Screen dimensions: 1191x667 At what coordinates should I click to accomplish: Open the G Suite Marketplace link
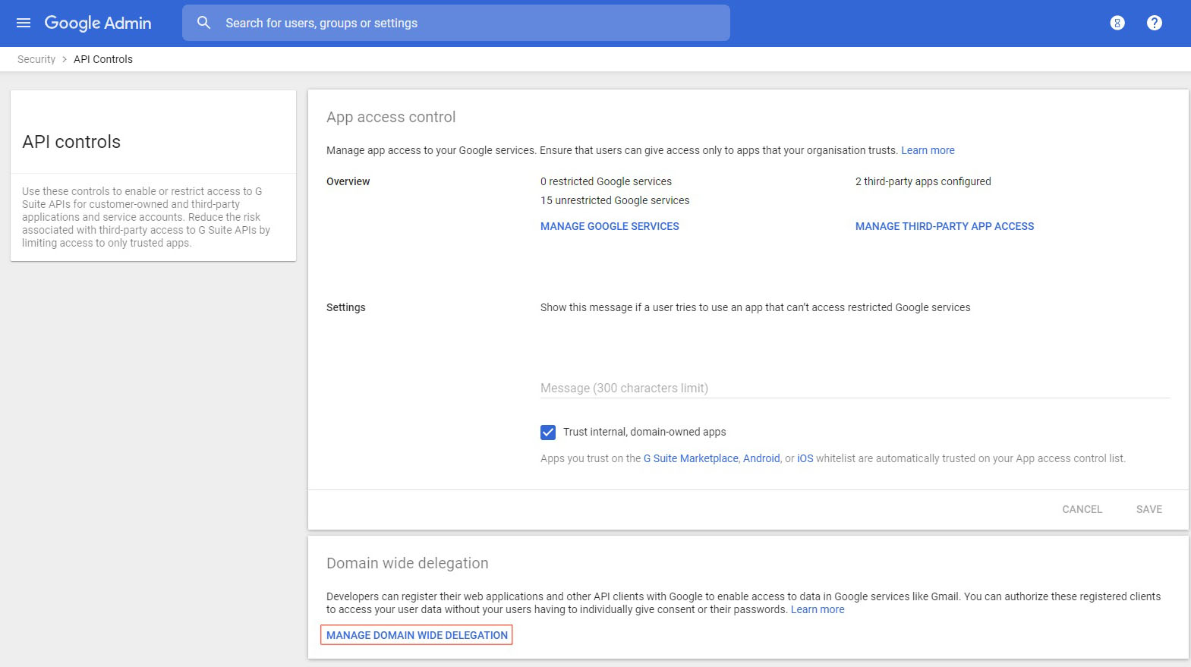point(691,458)
